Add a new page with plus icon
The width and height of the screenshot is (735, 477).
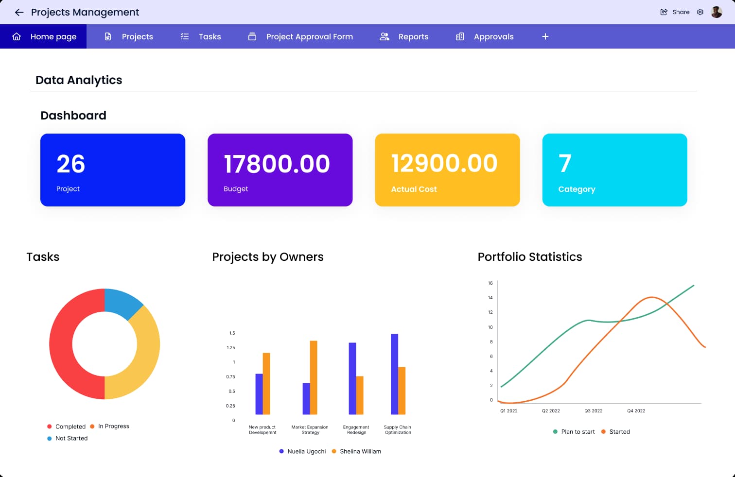click(545, 36)
